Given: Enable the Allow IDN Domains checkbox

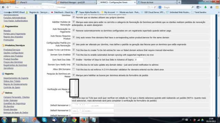Looking at the screenshot, I should point(74,69).
